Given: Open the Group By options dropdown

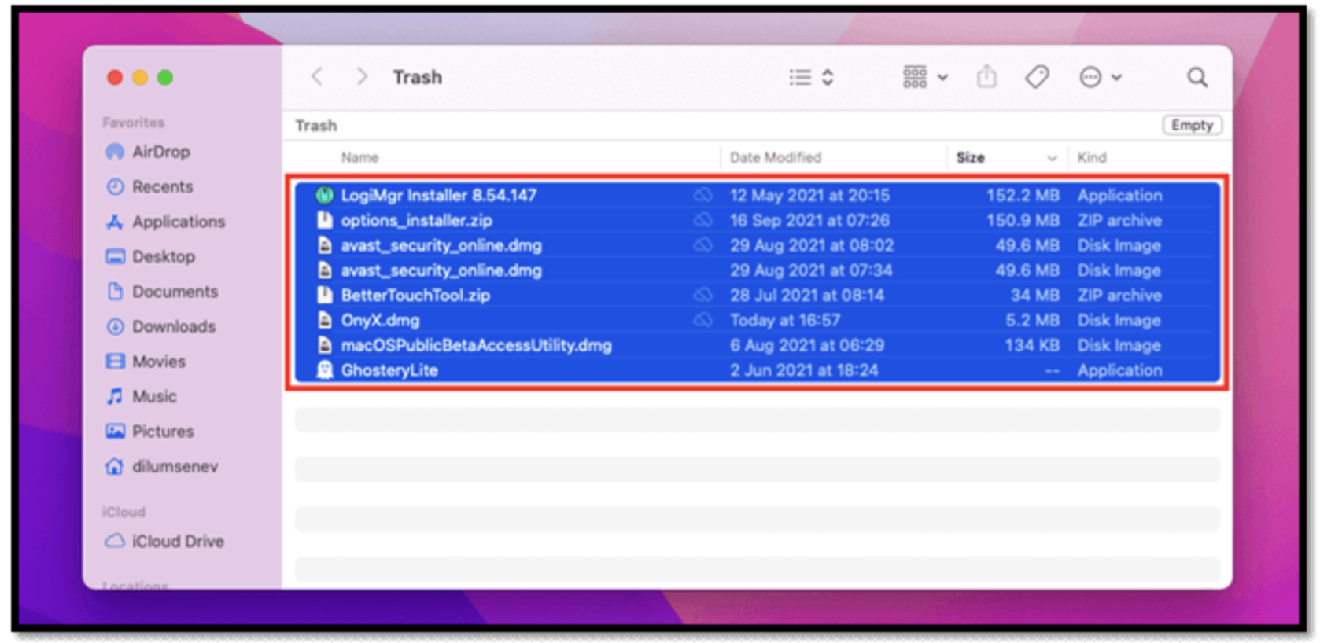Looking at the screenshot, I should coord(925,77).
